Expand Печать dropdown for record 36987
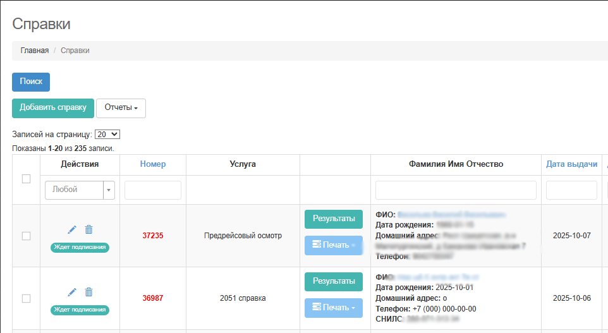Viewport: 608px width, 333px height. tap(334, 308)
